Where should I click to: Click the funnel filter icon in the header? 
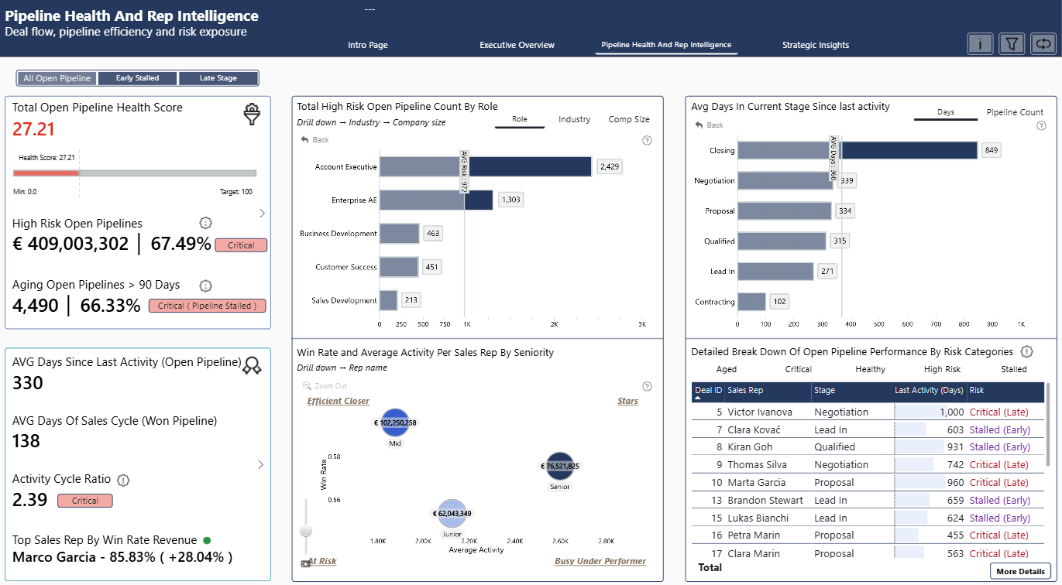click(1012, 44)
